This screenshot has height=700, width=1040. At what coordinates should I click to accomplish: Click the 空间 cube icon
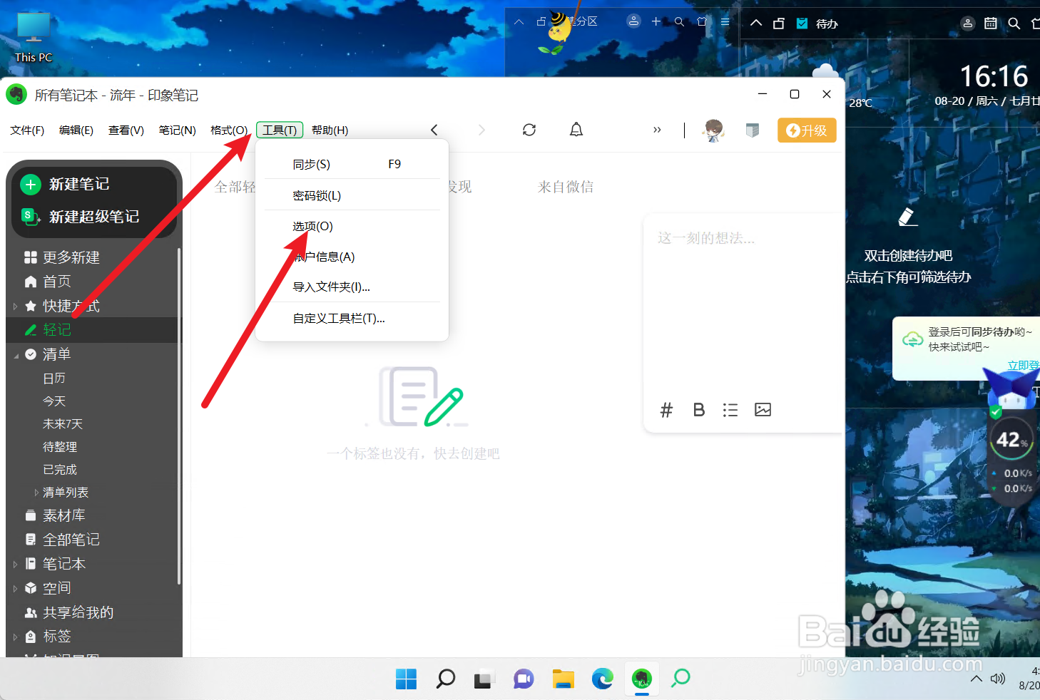tap(31, 588)
